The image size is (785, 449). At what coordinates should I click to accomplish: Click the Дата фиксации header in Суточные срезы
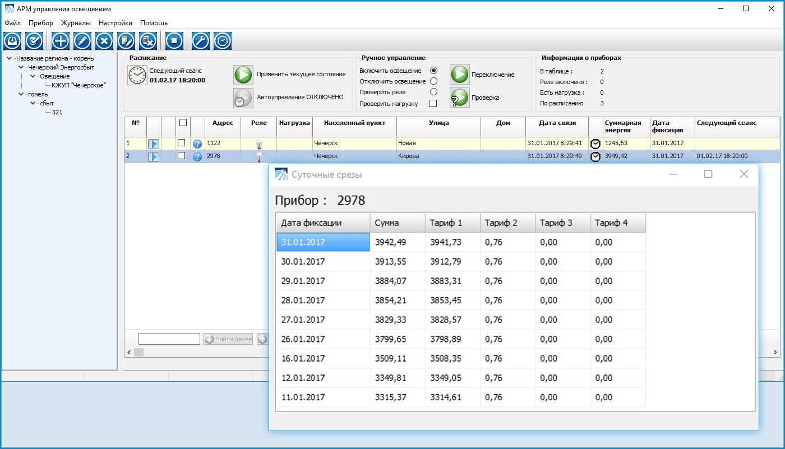pyautogui.click(x=323, y=223)
